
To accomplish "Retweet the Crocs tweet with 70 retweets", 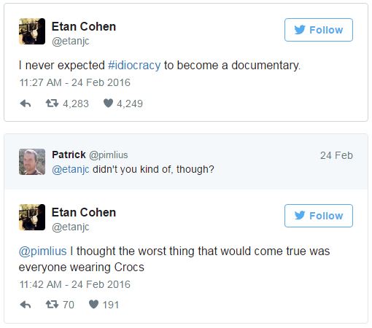I will click(52, 304).
